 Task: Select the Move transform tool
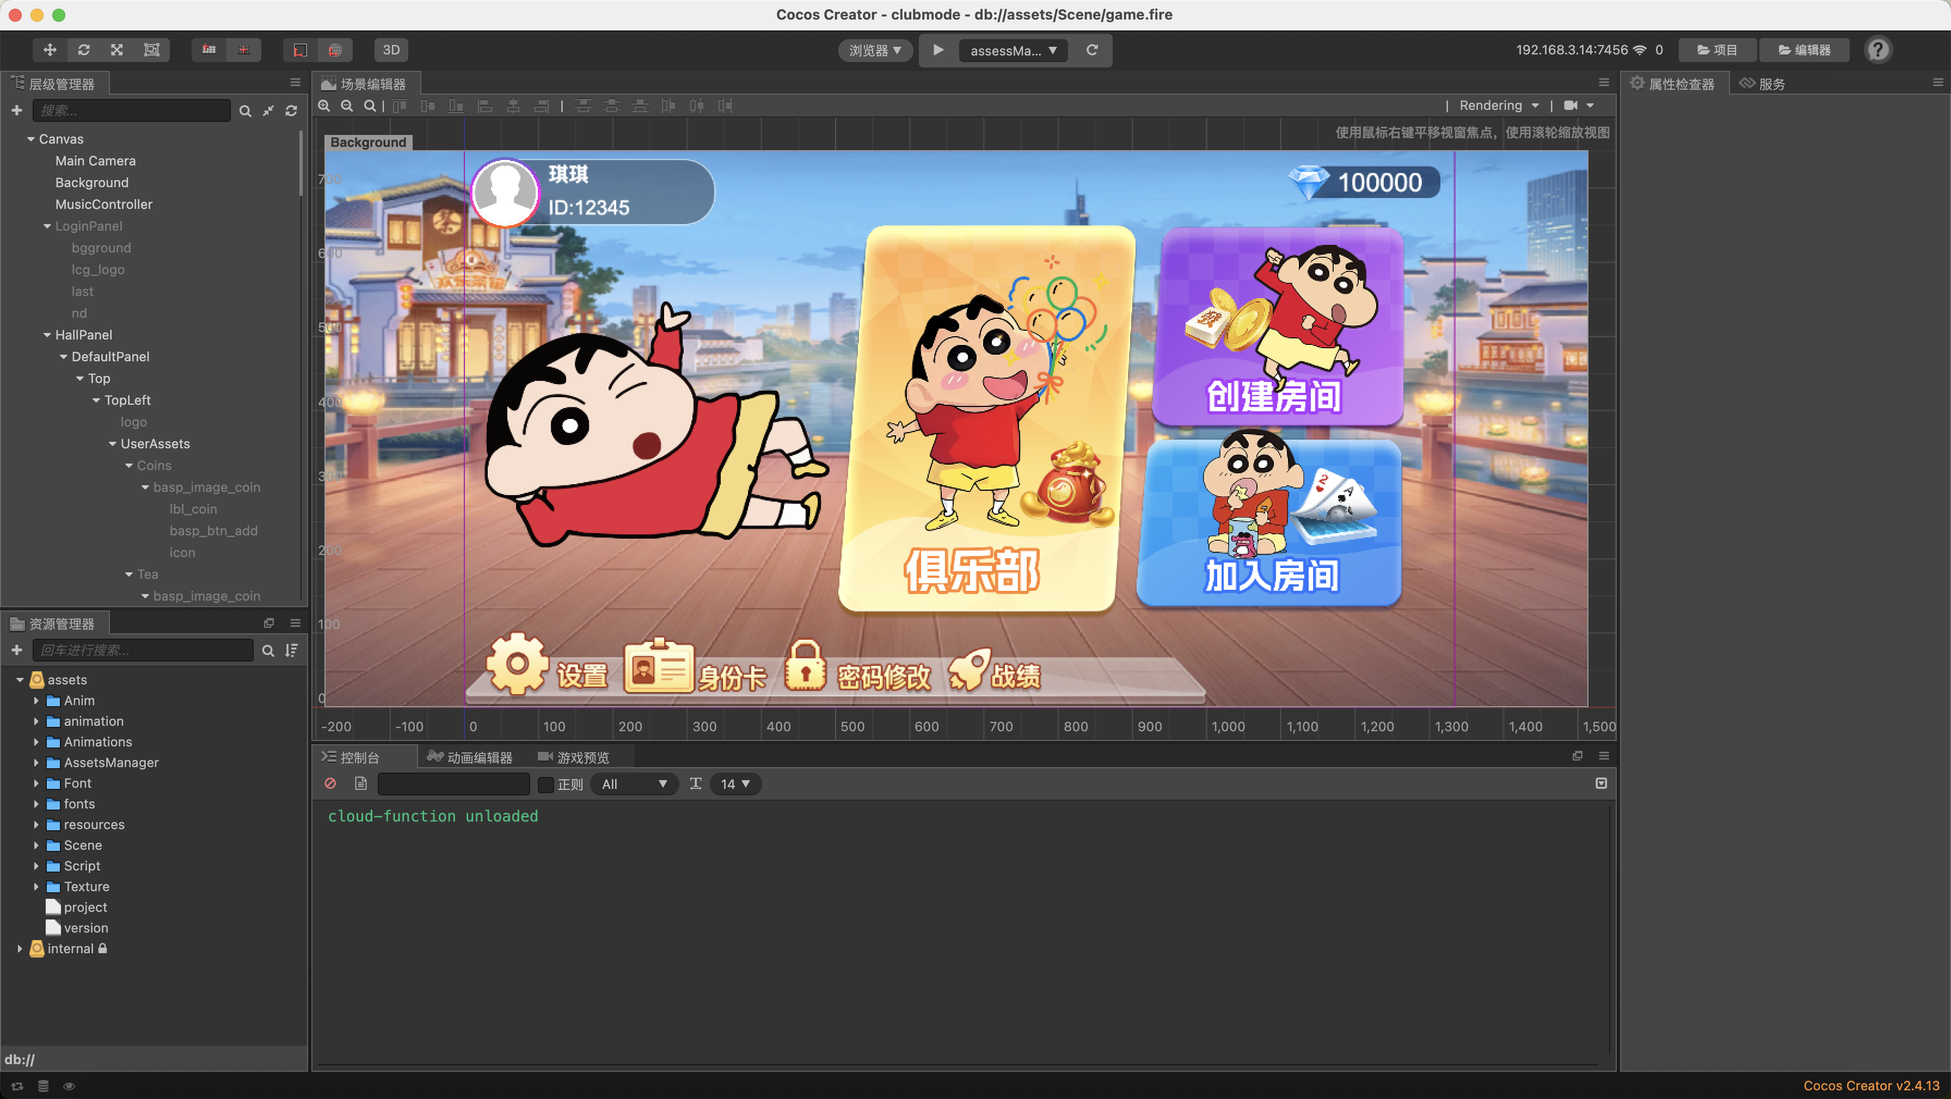(50, 50)
